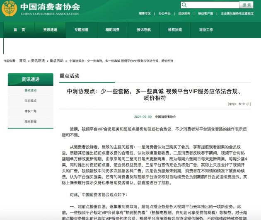Click the article headline 中消协观点

coord(155,95)
